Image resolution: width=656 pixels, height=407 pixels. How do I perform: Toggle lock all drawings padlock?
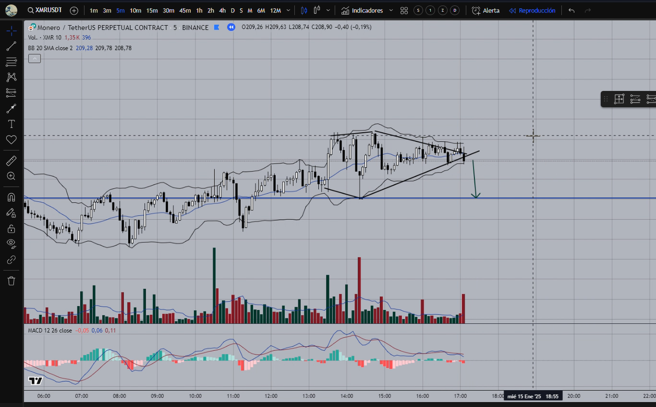[11, 228]
